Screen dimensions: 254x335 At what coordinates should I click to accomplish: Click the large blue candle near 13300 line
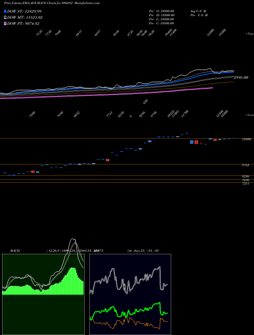pos(192,142)
